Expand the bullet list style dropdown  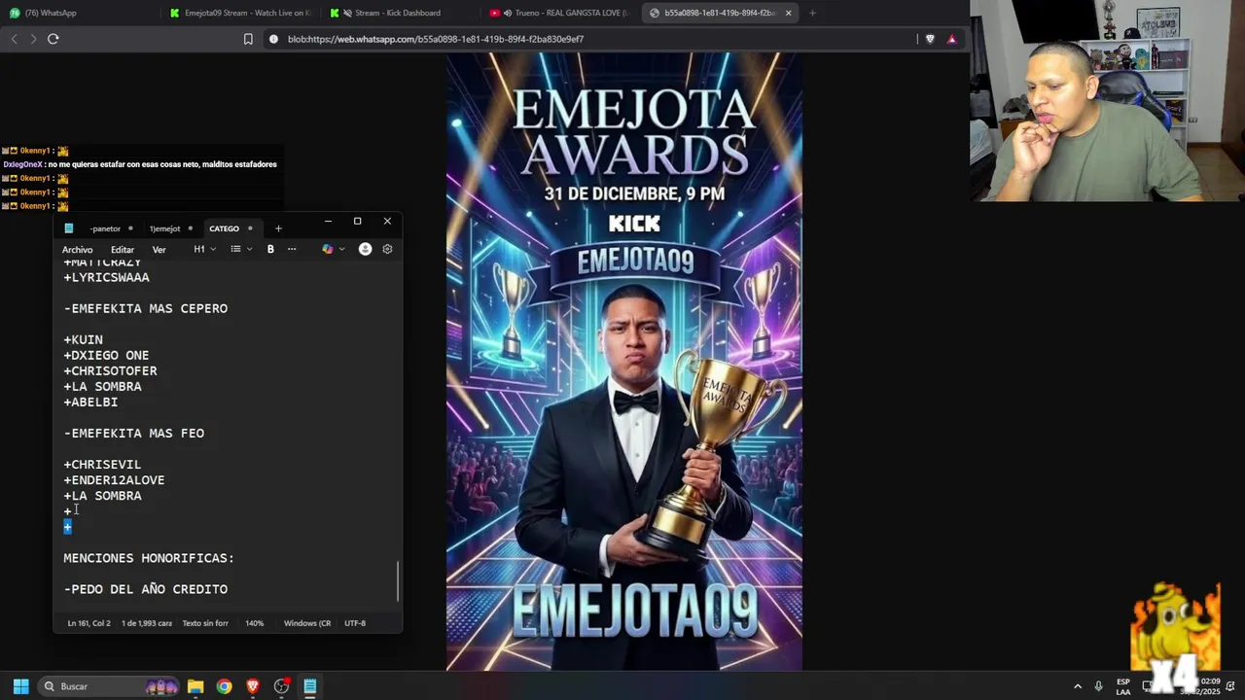[241, 249]
